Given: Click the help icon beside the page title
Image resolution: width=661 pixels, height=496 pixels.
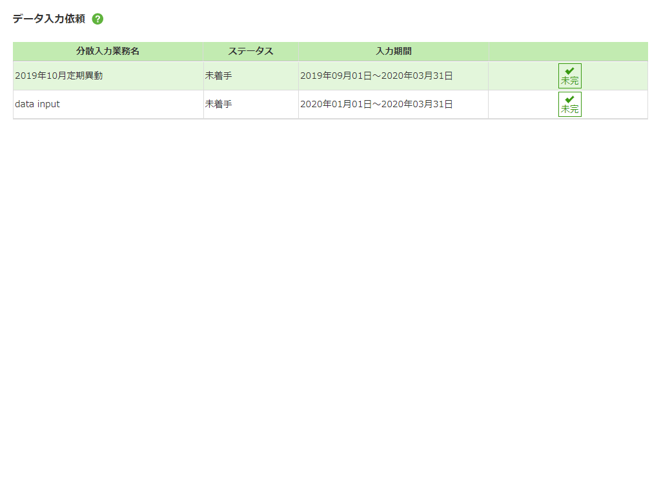Looking at the screenshot, I should [97, 19].
